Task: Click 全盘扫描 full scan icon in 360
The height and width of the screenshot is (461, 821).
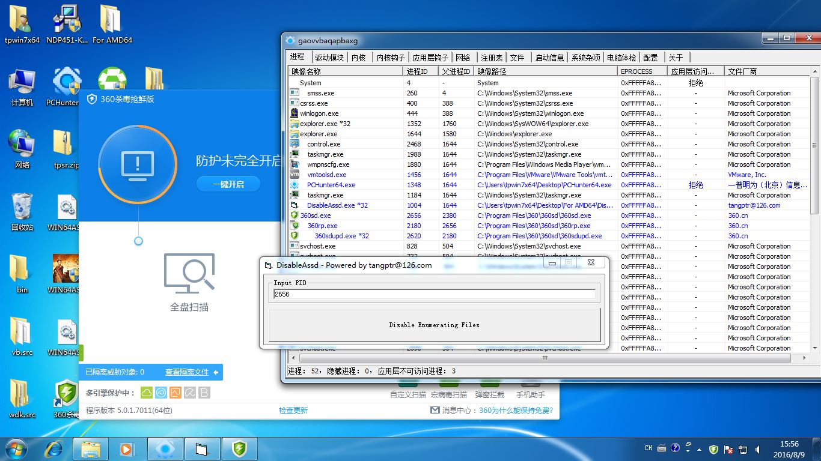Action: pyautogui.click(x=189, y=282)
